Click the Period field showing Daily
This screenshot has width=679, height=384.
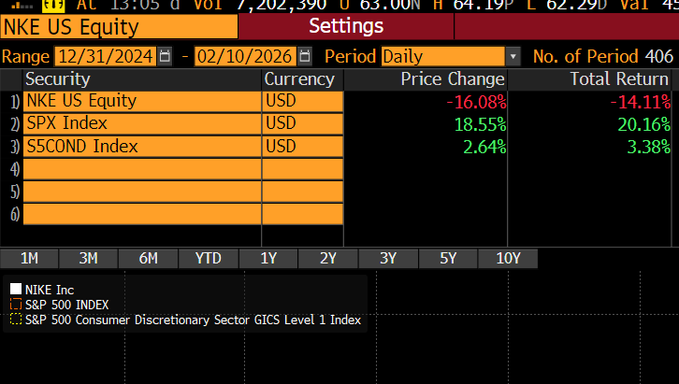(443, 57)
